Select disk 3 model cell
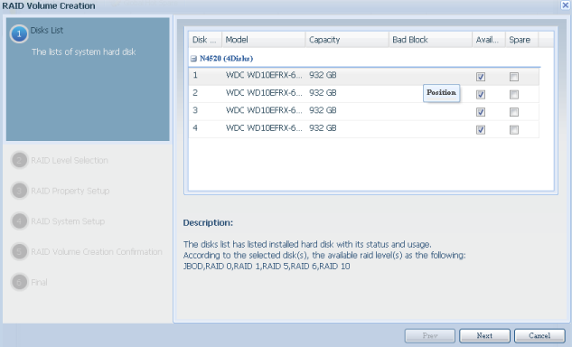This screenshot has width=572, height=347. (264, 110)
